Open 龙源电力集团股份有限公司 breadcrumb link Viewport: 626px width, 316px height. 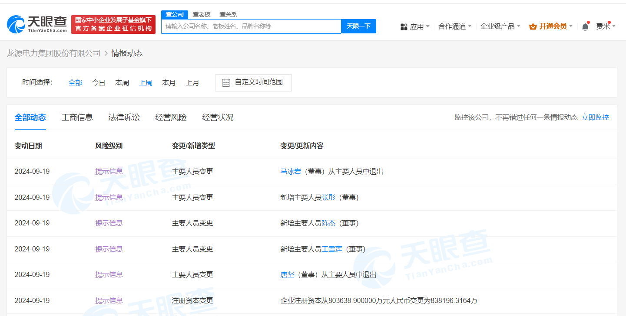pyautogui.click(x=54, y=53)
